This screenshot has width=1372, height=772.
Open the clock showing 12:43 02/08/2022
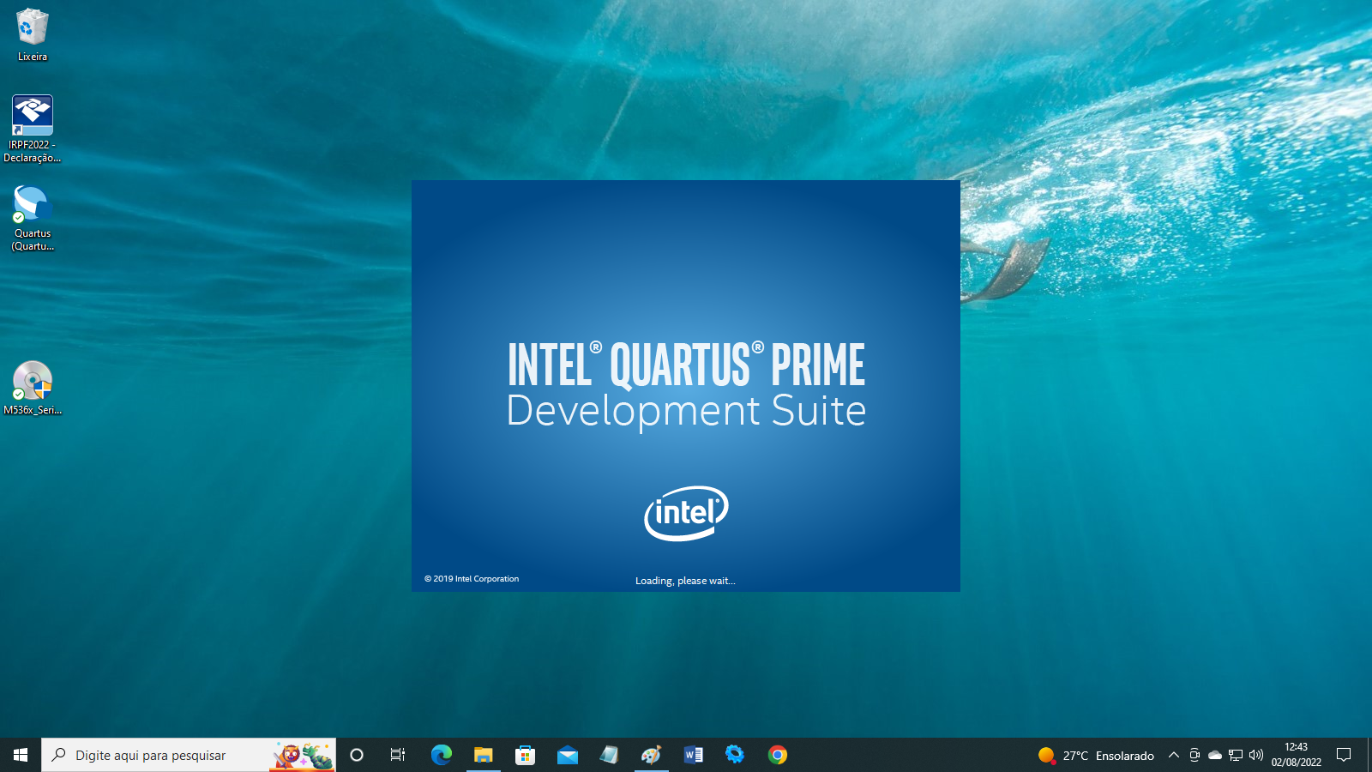(1297, 755)
